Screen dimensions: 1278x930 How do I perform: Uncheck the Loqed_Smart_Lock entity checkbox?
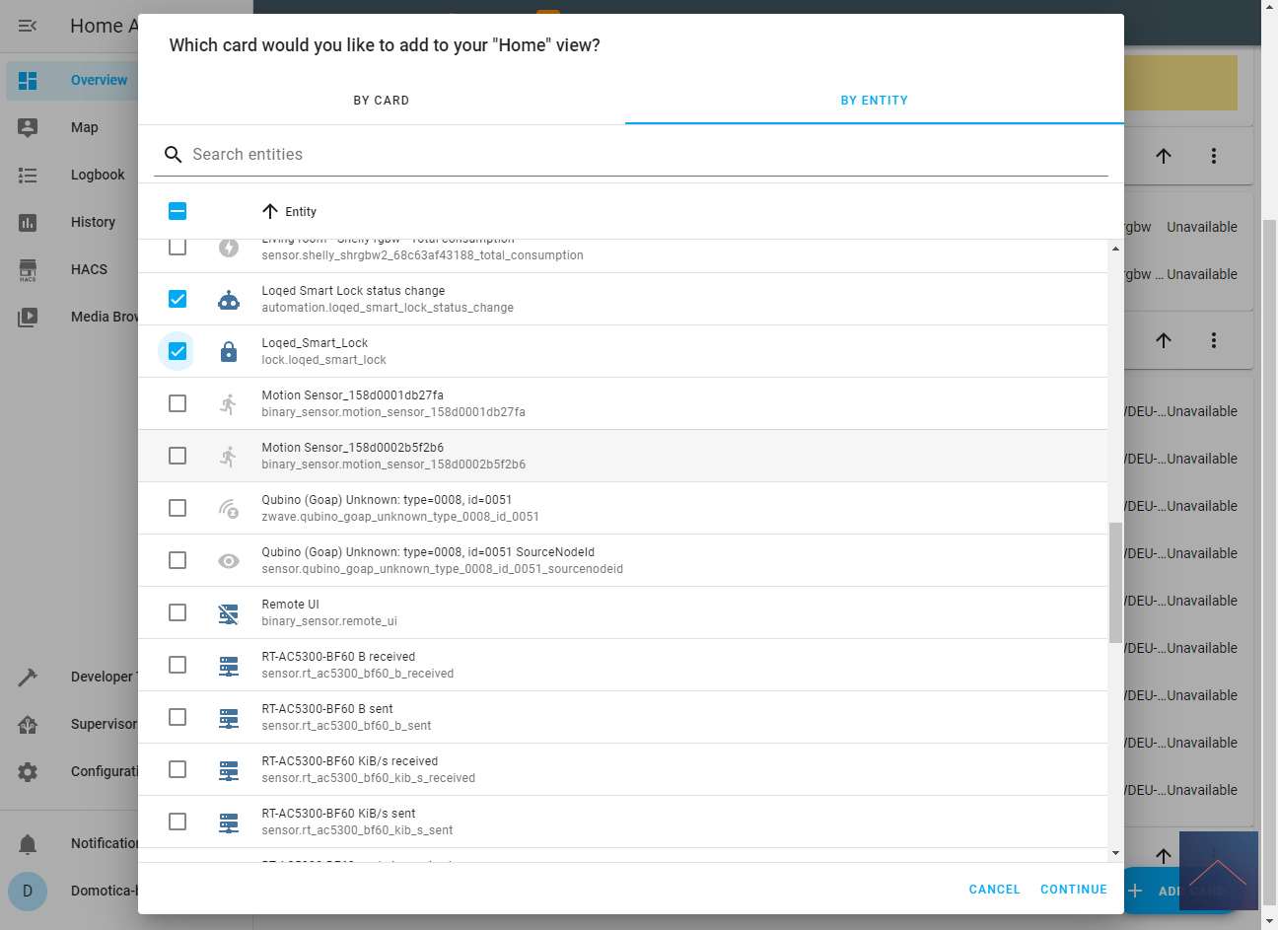click(177, 351)
